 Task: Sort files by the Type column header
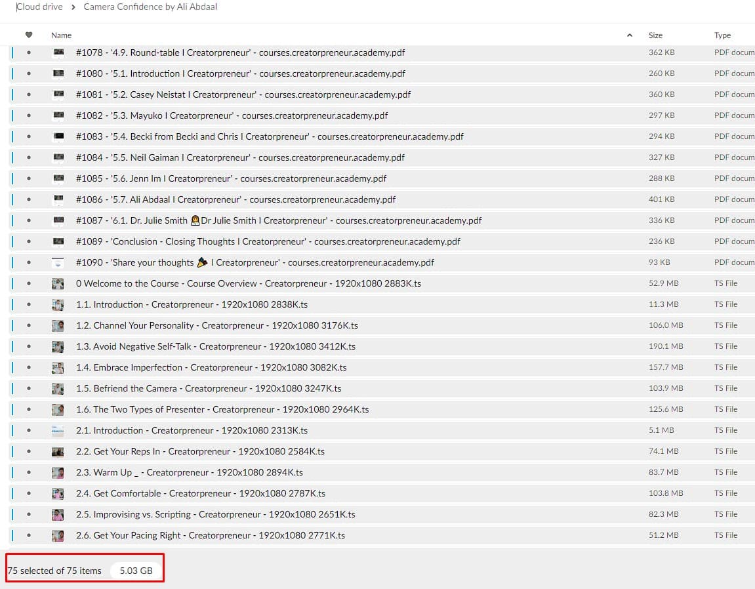click(x=722, y=35)
